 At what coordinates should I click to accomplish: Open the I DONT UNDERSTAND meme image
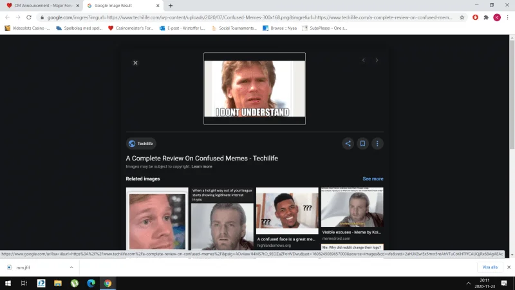pos(254,88)
